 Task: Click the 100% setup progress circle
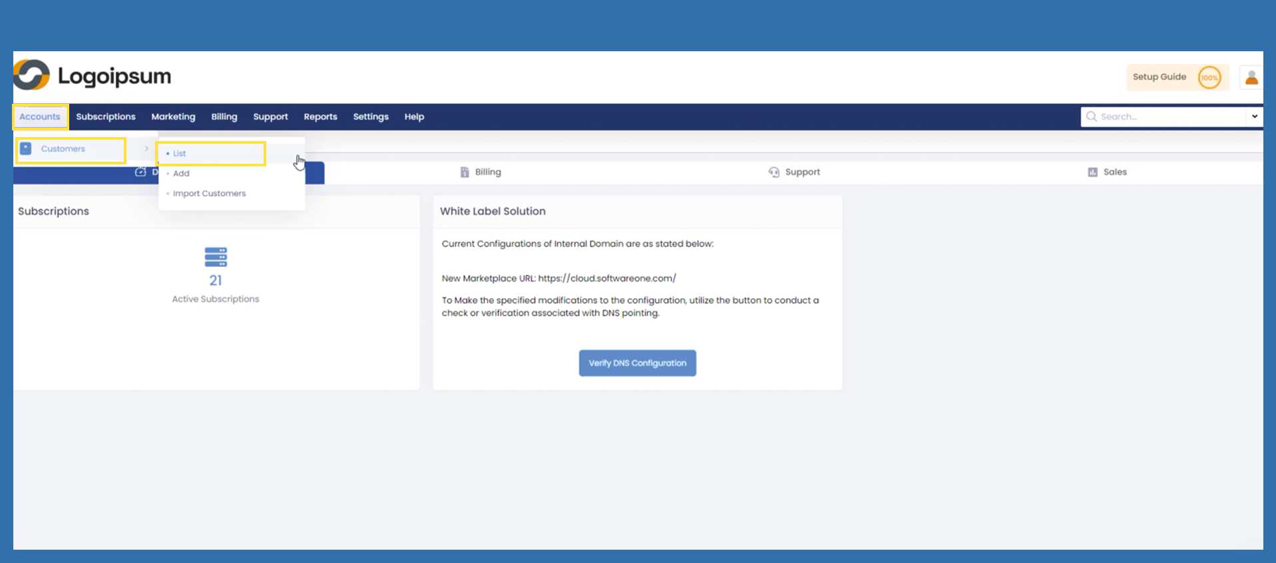1209,78
